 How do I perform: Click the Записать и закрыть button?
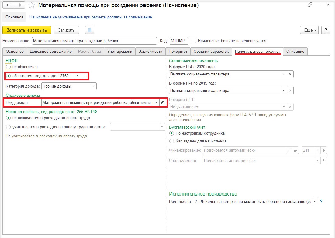[27, 30]
